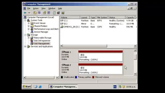Click the security shield tray icon
Screen dimensions: 165x93
point(123,87)
